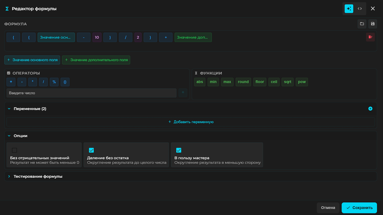This screenshot has width=383, height=215.
Task: Select first opening parenthesis token in formula
Action: pyautogui.click(x=13, y=37)
